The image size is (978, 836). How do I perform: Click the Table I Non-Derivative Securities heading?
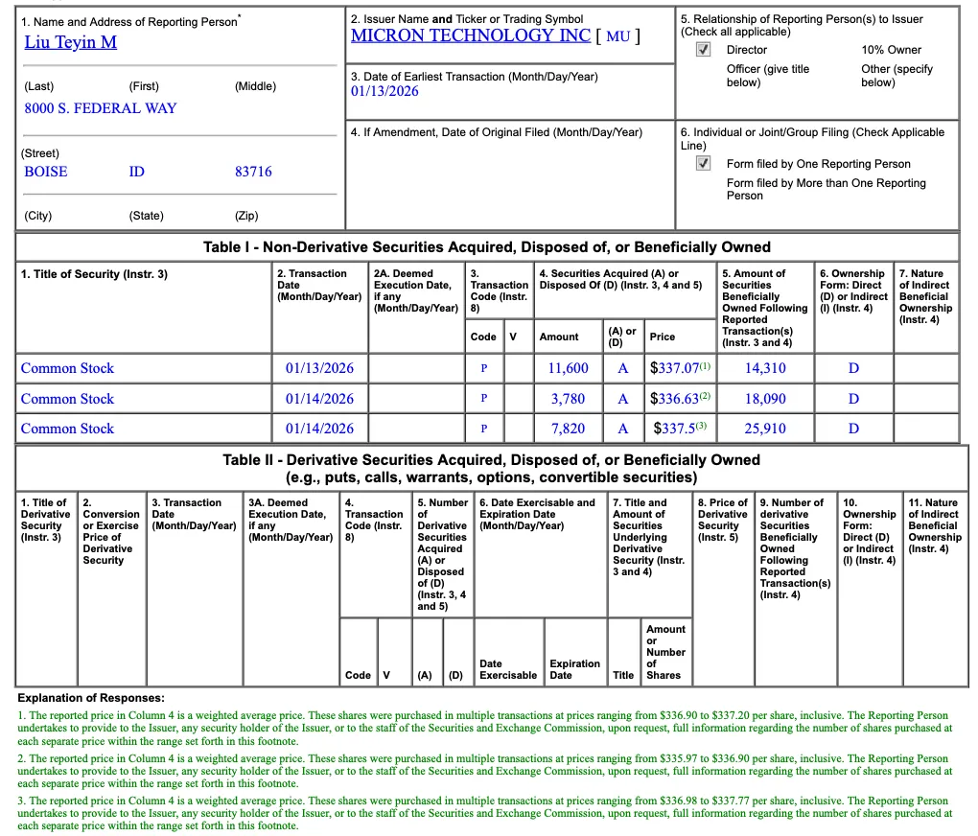(x=486, y=247)
